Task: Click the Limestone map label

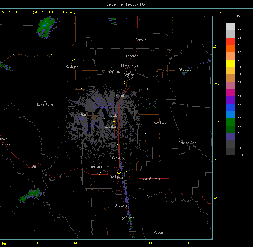Action: click(x=45, y=104)
